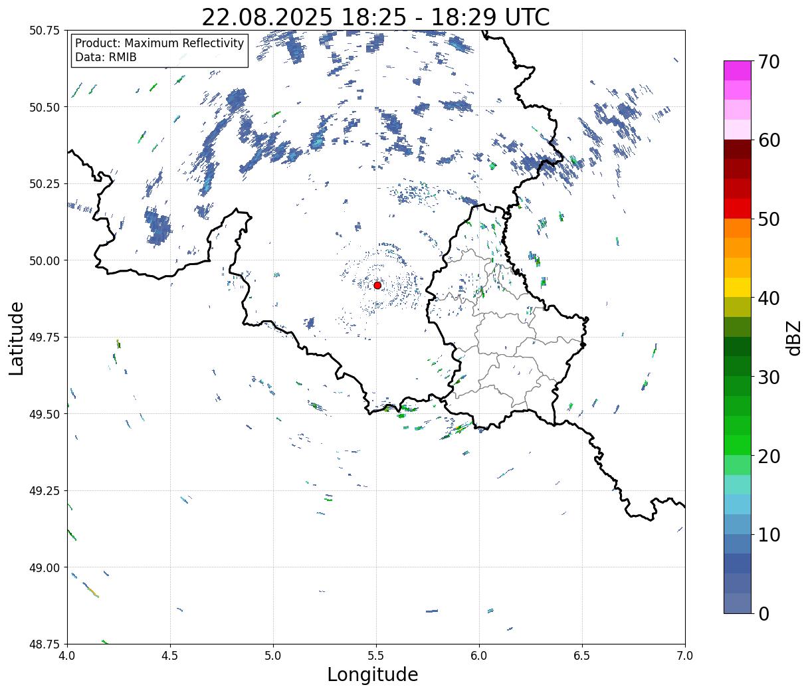This screenshot has width=810, height=691.
Task: Click latitude tick label '50.00'
Action: click(45, 260)
